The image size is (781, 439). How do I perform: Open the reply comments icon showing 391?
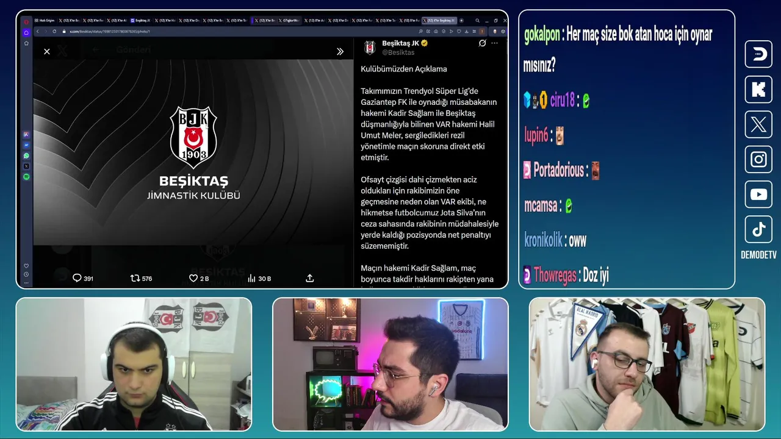click(83, 278)
